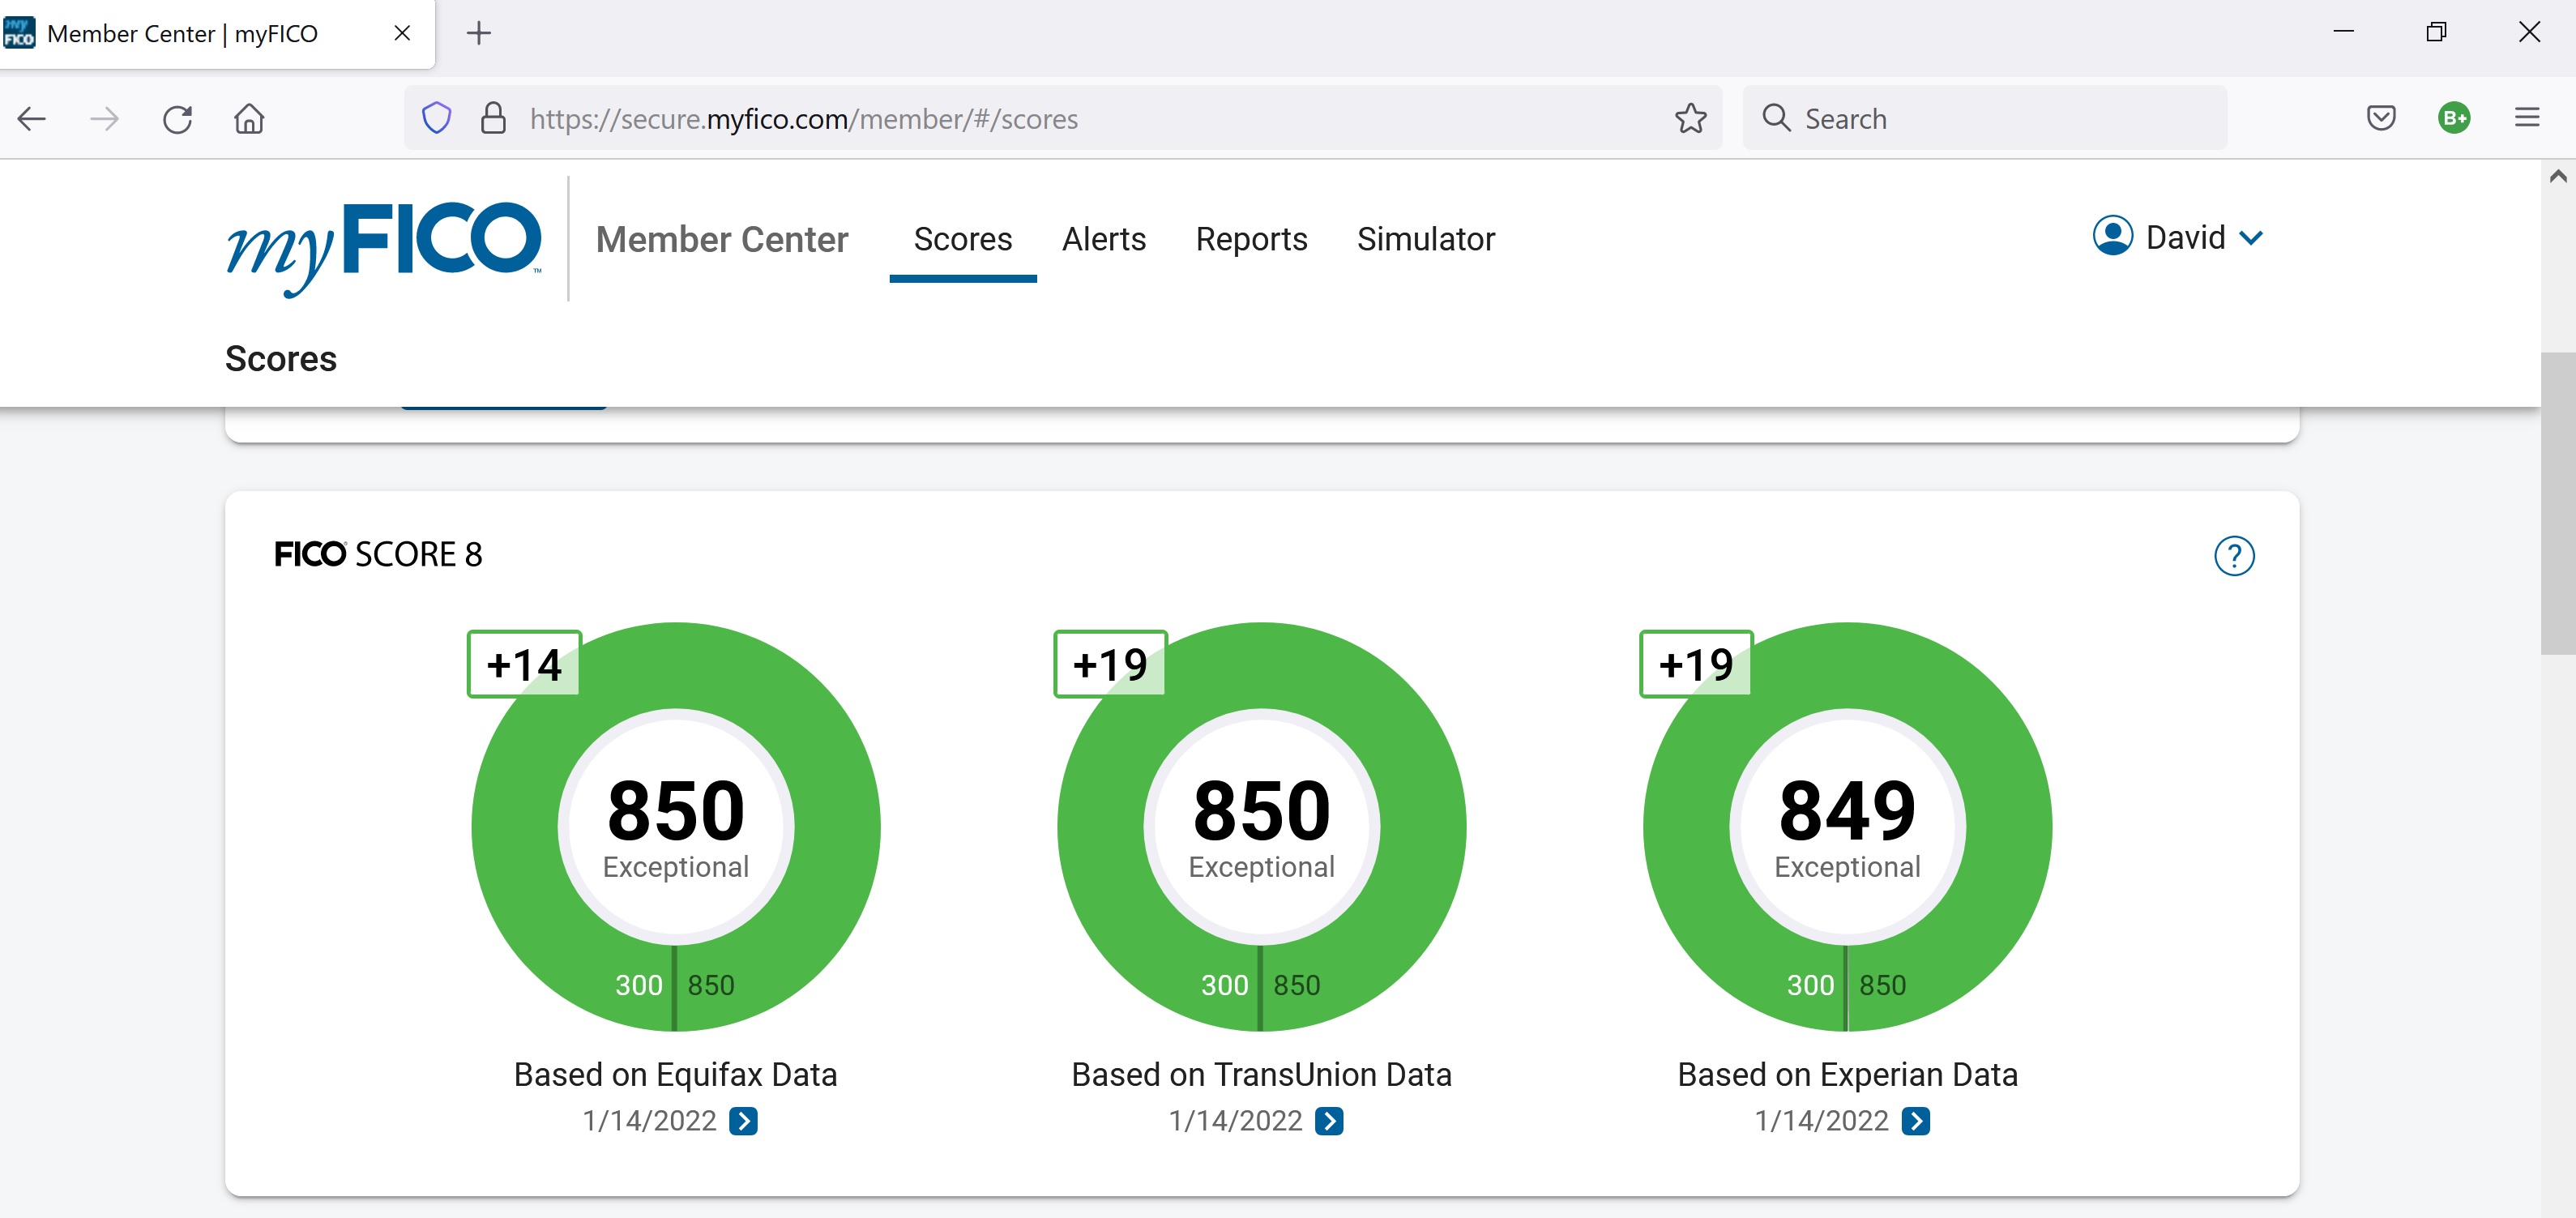Reload the current page
The image size is (2576, 1218).
click(x=177, y=119)
